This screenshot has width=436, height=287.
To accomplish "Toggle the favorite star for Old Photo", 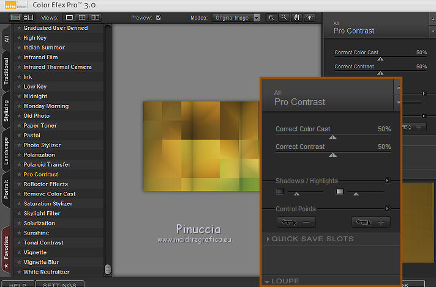I will [x=19, y=115].
